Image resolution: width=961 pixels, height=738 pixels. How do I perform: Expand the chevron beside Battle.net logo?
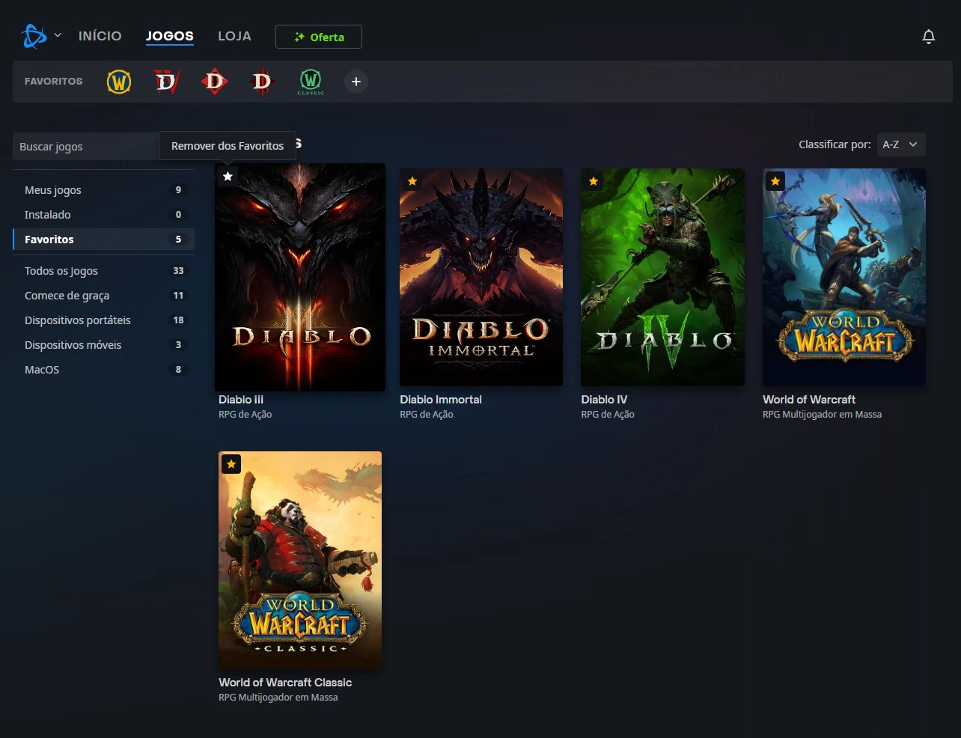click(x=58, y=36)
